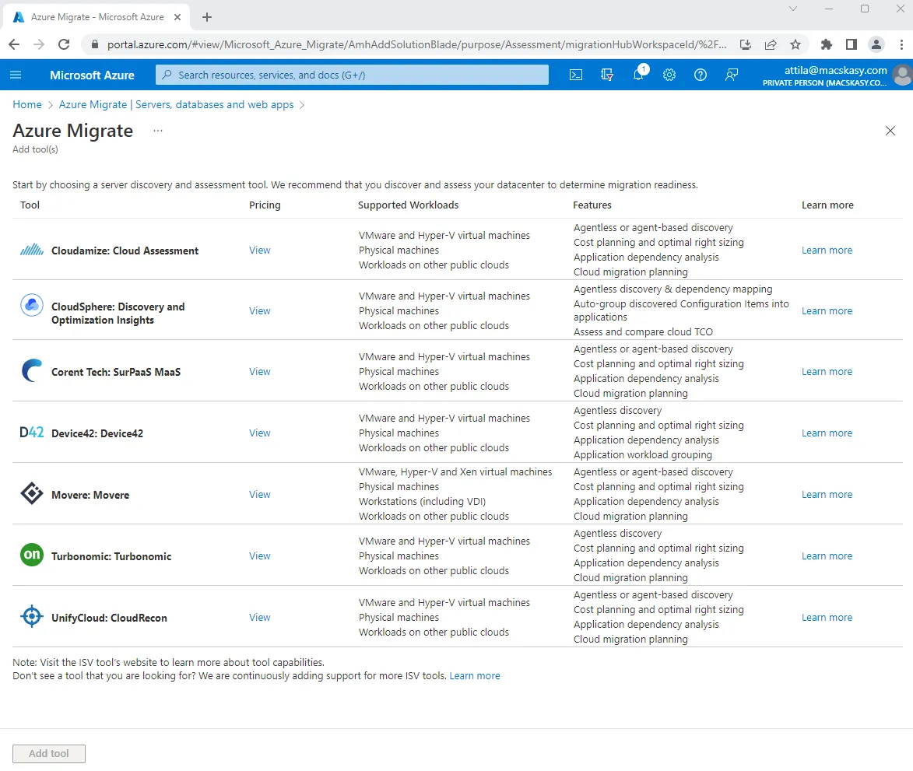Open Learn more link in ISV note

(475, 675)
